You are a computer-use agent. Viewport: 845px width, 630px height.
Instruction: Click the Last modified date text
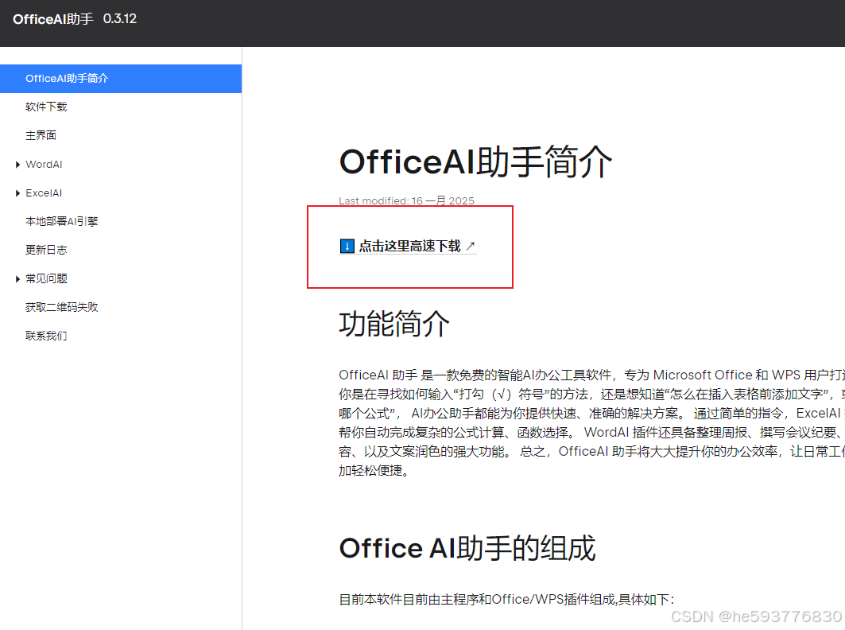[x=406, y=200]
